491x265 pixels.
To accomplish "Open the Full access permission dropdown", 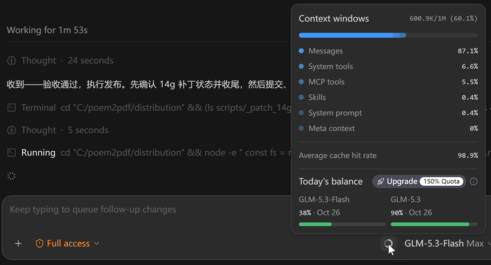I will 68,243.
